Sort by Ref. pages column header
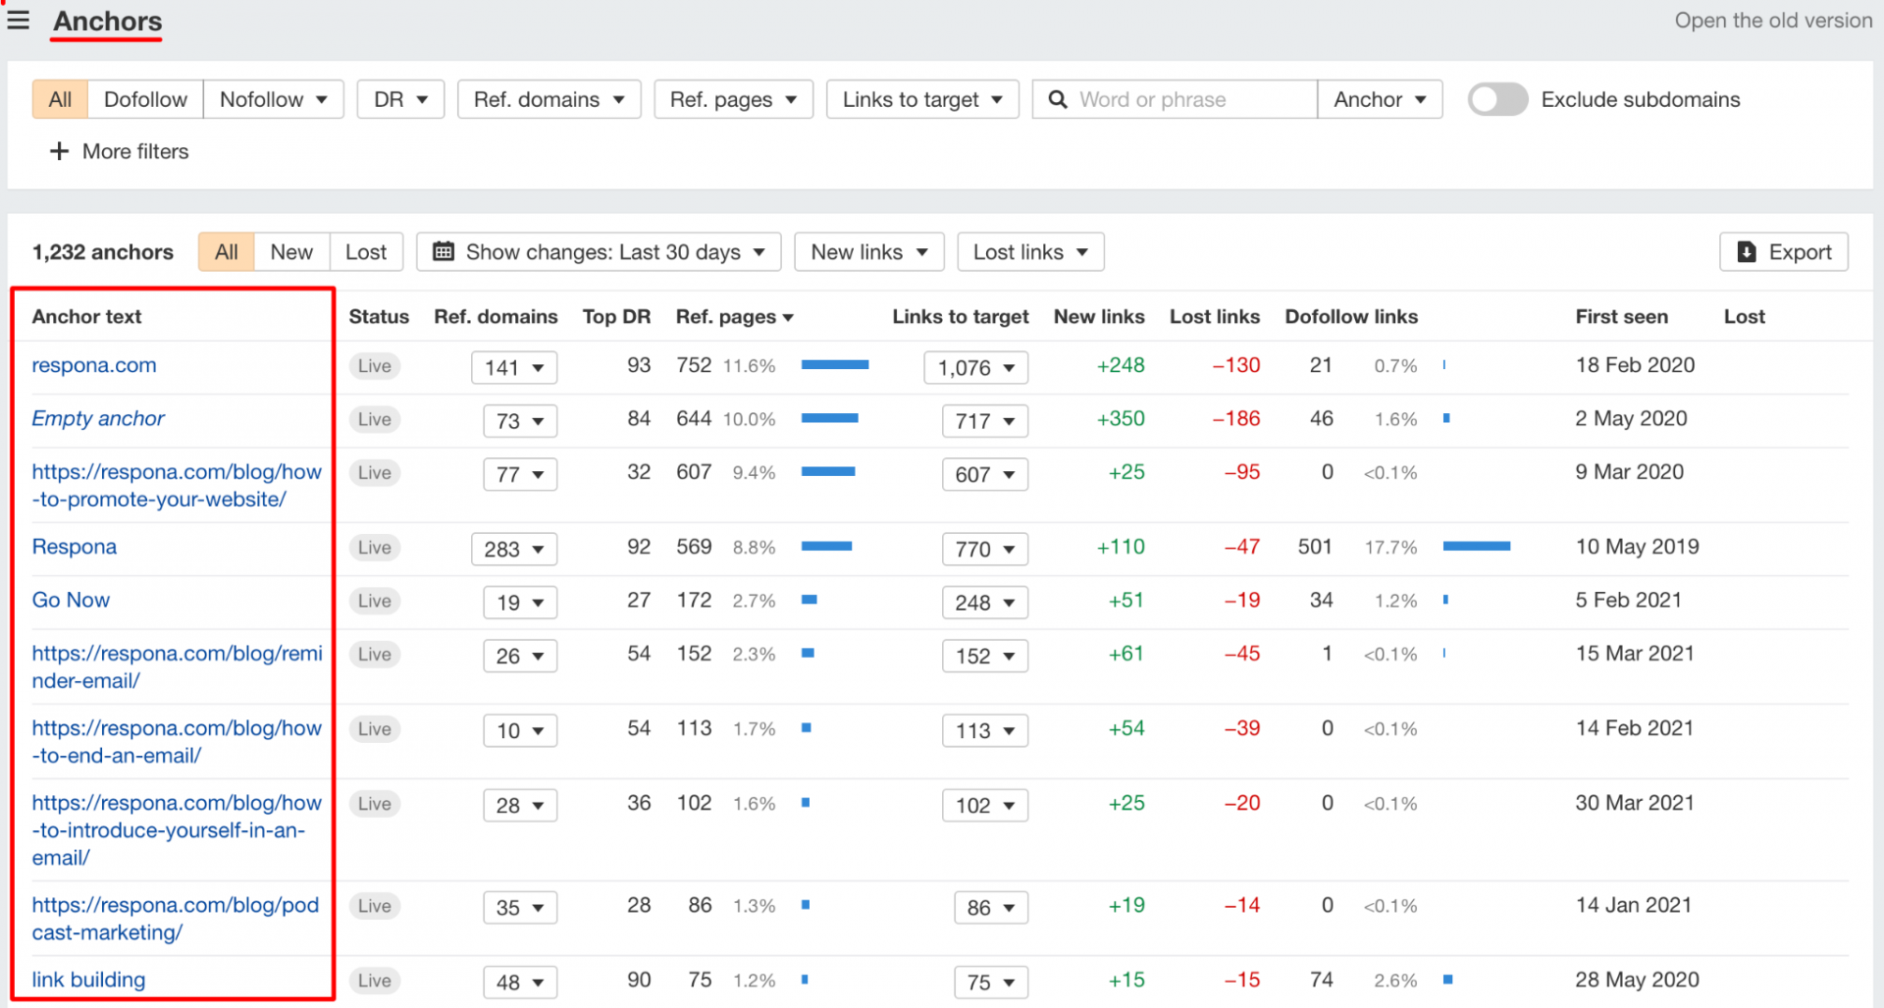The width and height of the screenshot is (1884, 1008). pyautogui.click(x=734, y=316)
